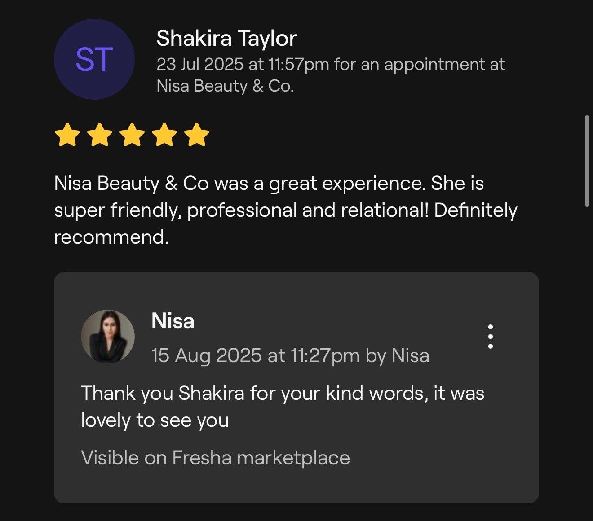Click the fourth yellow rating star

tap(165, 135)
